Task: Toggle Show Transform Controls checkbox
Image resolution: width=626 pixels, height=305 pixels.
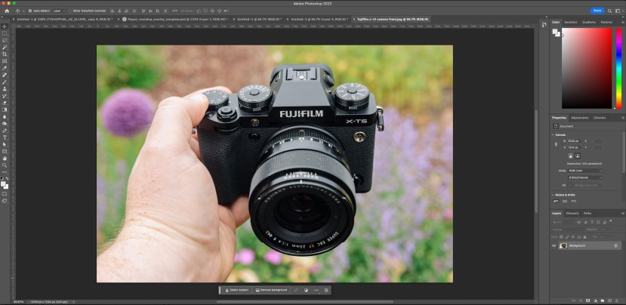Action: click(x=70, y=11)
